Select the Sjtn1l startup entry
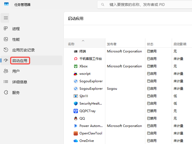192x144 pixels. point(84,96)
